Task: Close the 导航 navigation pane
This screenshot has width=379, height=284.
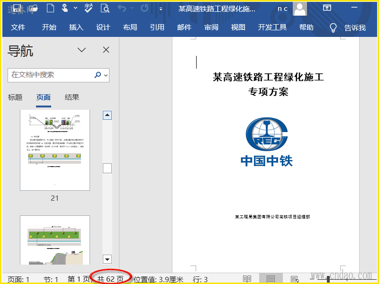Action: [x=106, y=50]
